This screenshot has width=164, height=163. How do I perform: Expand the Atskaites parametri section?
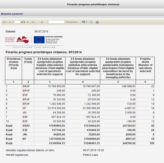(12, 13)
